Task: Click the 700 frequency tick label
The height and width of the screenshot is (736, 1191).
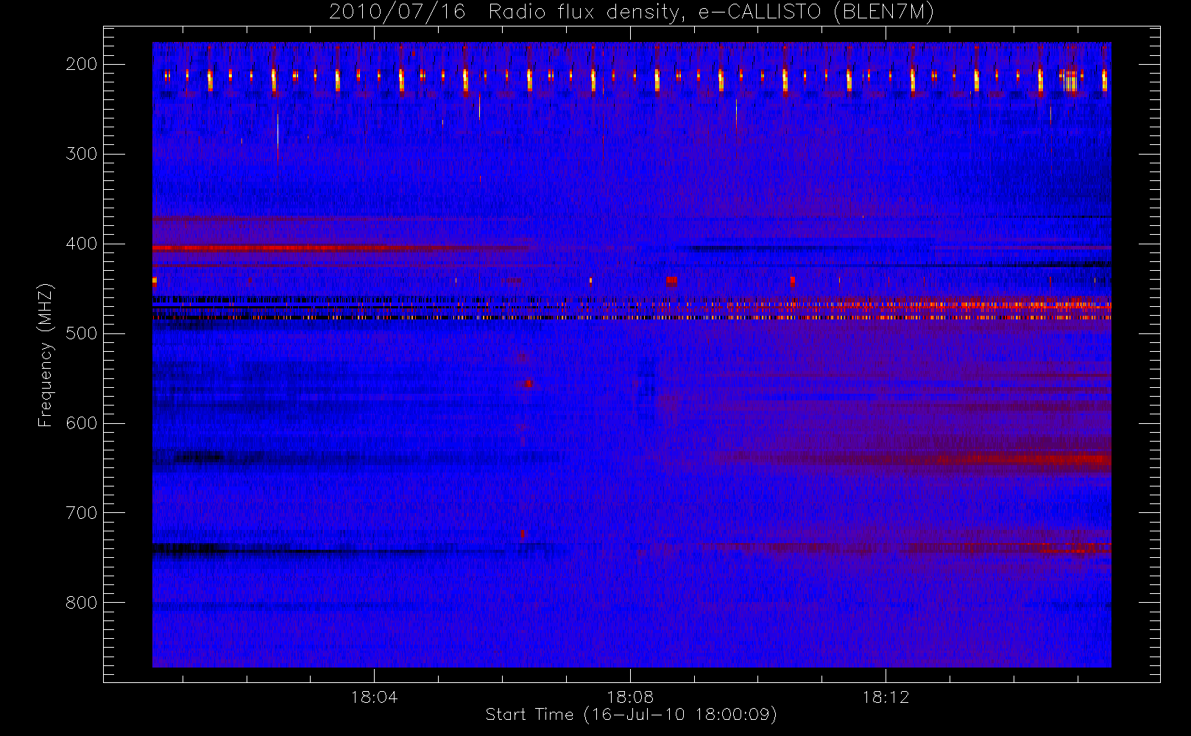Action: (82, 513)
